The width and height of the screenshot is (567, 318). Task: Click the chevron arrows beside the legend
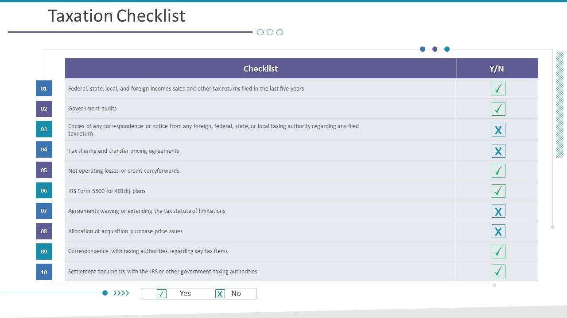coord(121,293)
